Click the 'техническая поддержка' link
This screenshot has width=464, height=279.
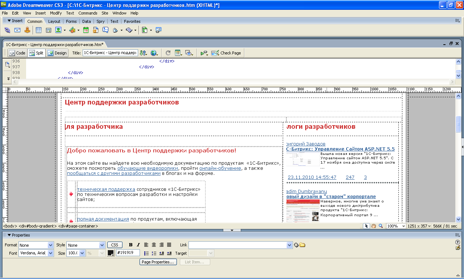click(106, 189)
